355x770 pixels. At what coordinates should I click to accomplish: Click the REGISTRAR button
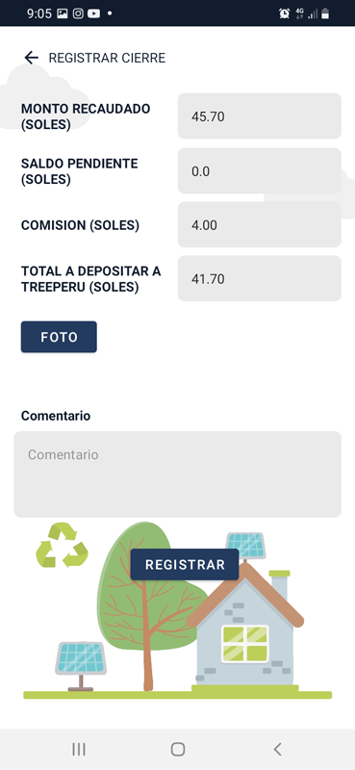tap(185, 565)
